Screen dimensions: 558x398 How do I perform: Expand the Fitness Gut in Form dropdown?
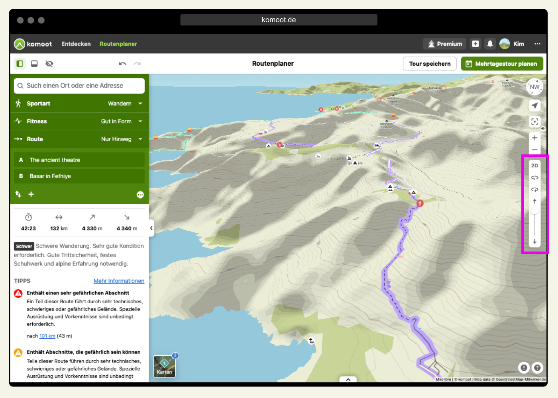[x=79, y=121]
